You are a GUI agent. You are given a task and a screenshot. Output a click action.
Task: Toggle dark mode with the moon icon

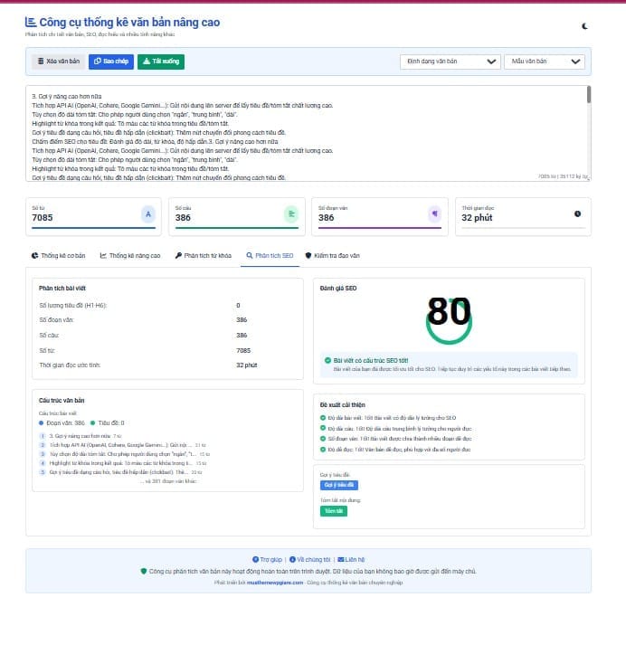(585, 26)
